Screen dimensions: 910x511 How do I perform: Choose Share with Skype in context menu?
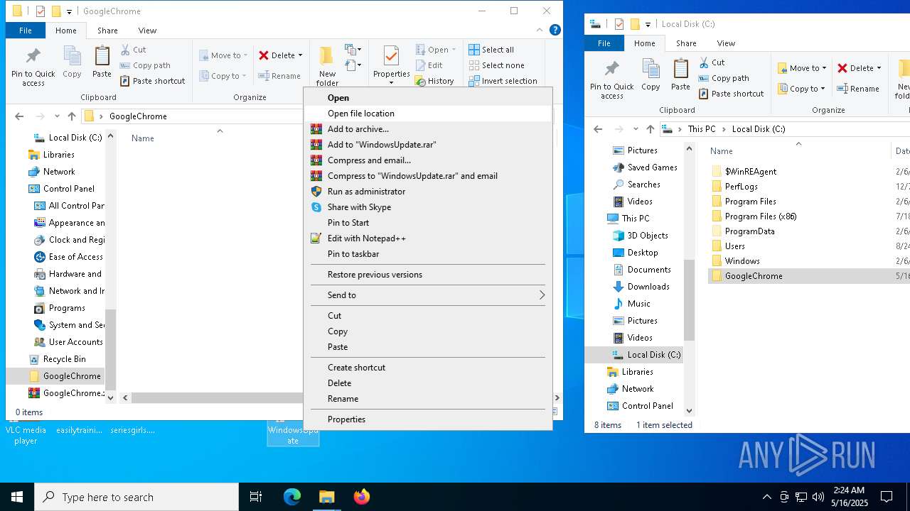(x=428, y=207)
